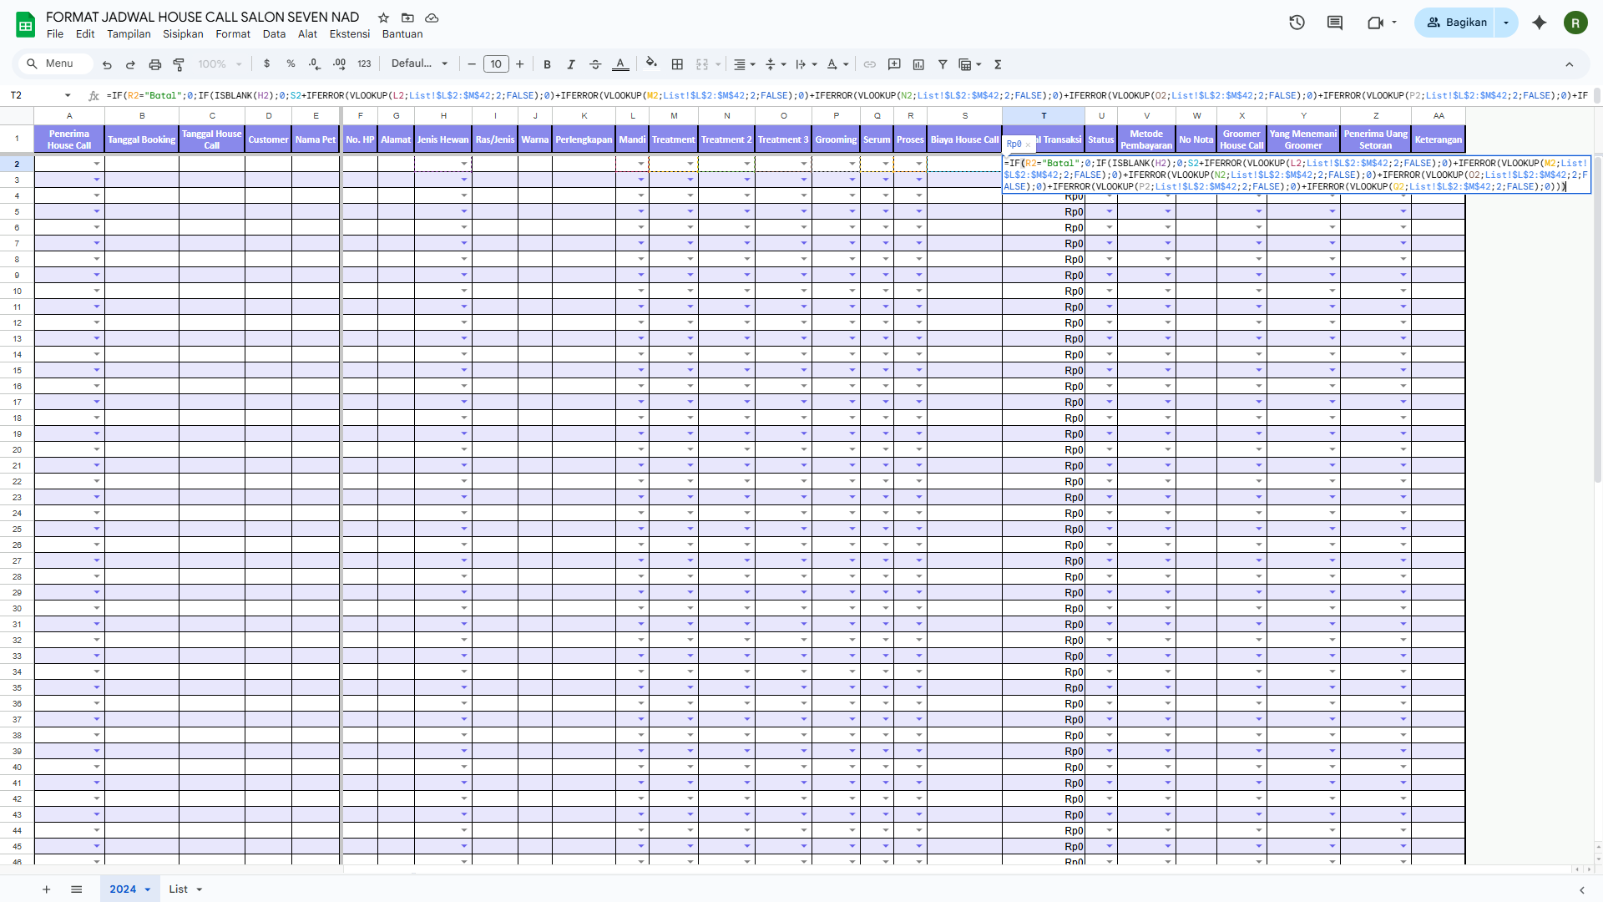Screen dimensions: 1603x902
Task: Toggle bold text formatting
Action: click(x=547, y=64)
